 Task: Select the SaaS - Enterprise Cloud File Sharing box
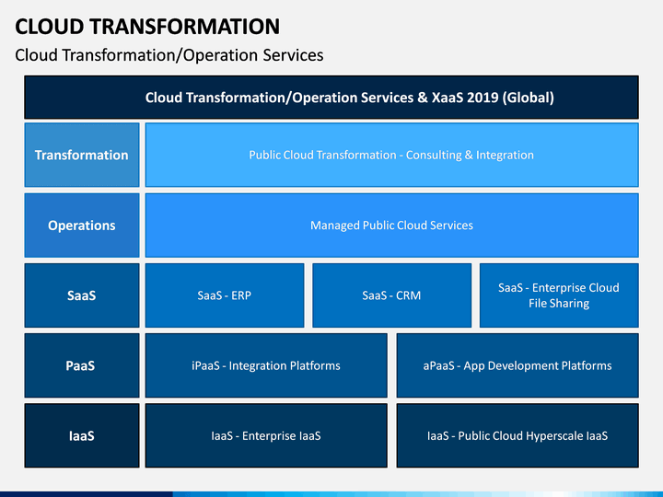(559, 295)
